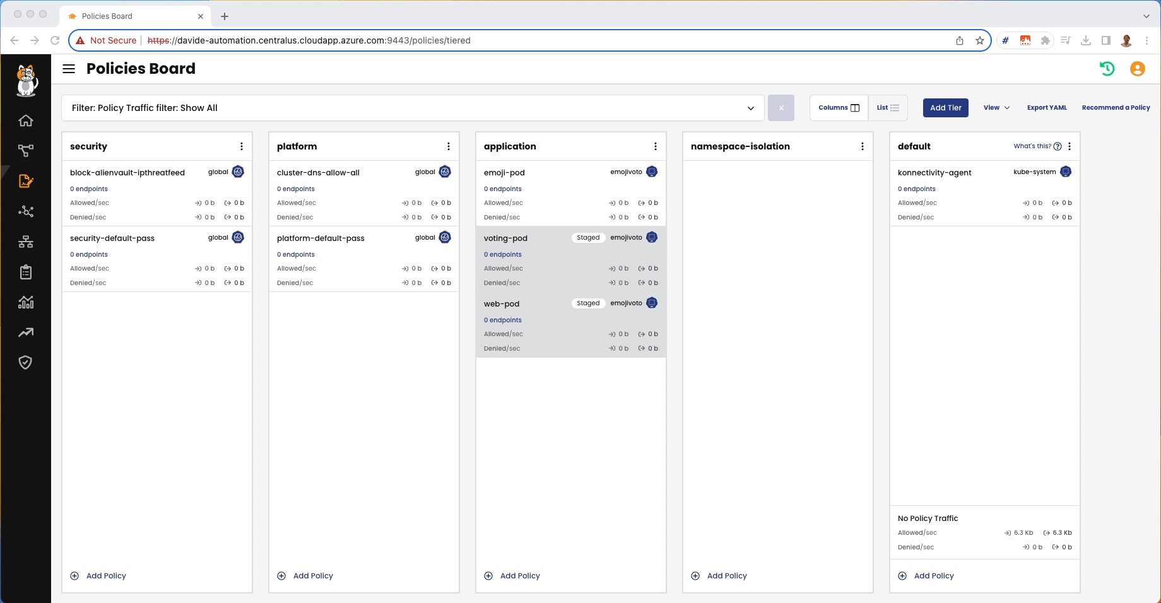Click 0 endpoints under konnectivity-agent
Image resolution: width=1161 pixels, height=603 pixels.
(x=917, y=189)
